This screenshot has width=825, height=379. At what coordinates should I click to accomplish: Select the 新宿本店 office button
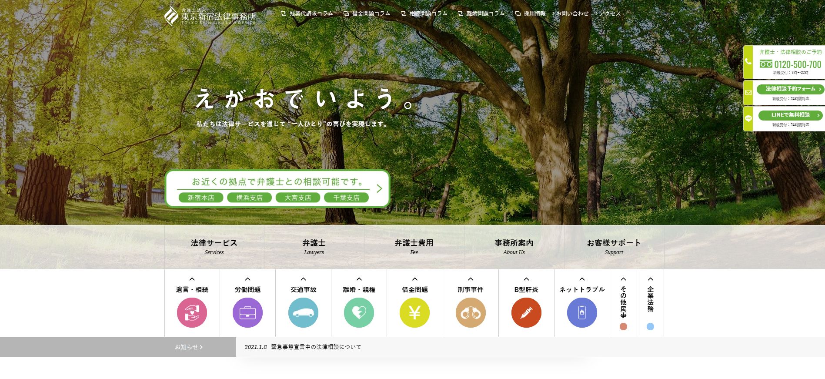click(201, 198)
